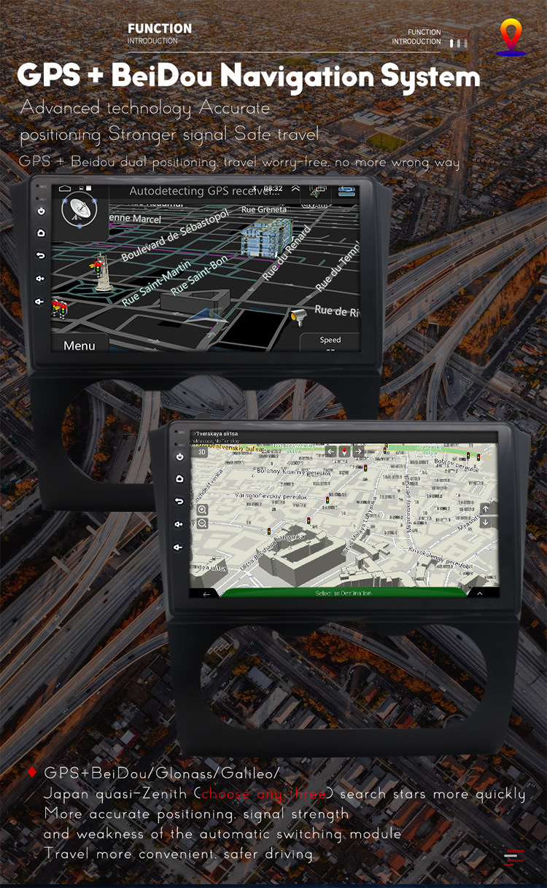This screenshot has height=888, width=547.
Task: Tap the speed camera icon near Rue de Ri
Action: coord(298,316)
